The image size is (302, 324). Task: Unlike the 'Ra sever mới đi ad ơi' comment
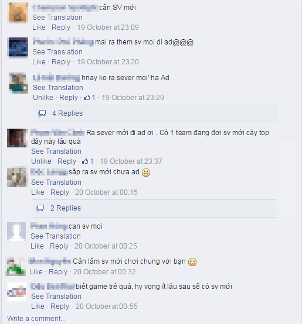41,161
